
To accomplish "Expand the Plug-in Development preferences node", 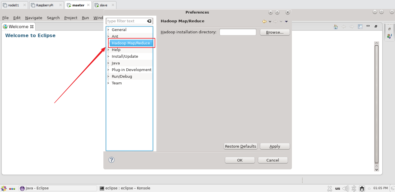I will 108,70.
